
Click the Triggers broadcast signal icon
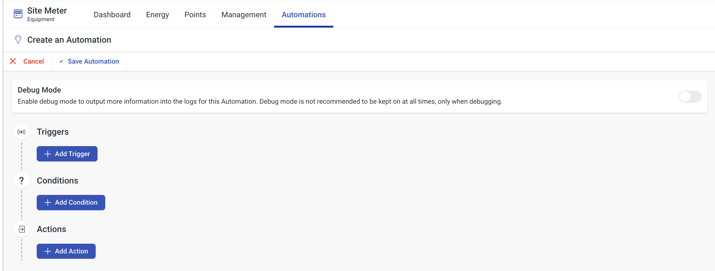click(x=21, y=132)
